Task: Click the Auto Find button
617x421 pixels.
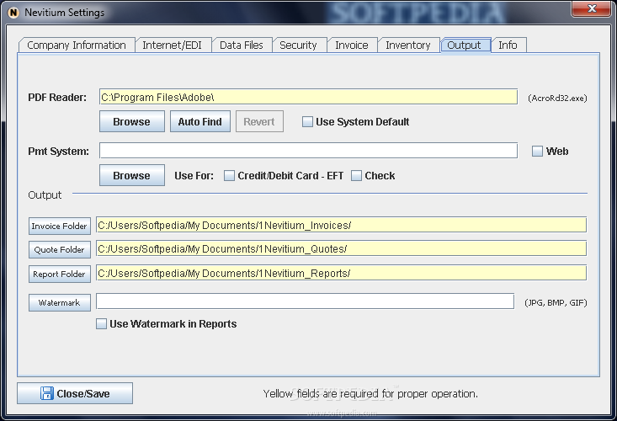Action: point(199,121)
